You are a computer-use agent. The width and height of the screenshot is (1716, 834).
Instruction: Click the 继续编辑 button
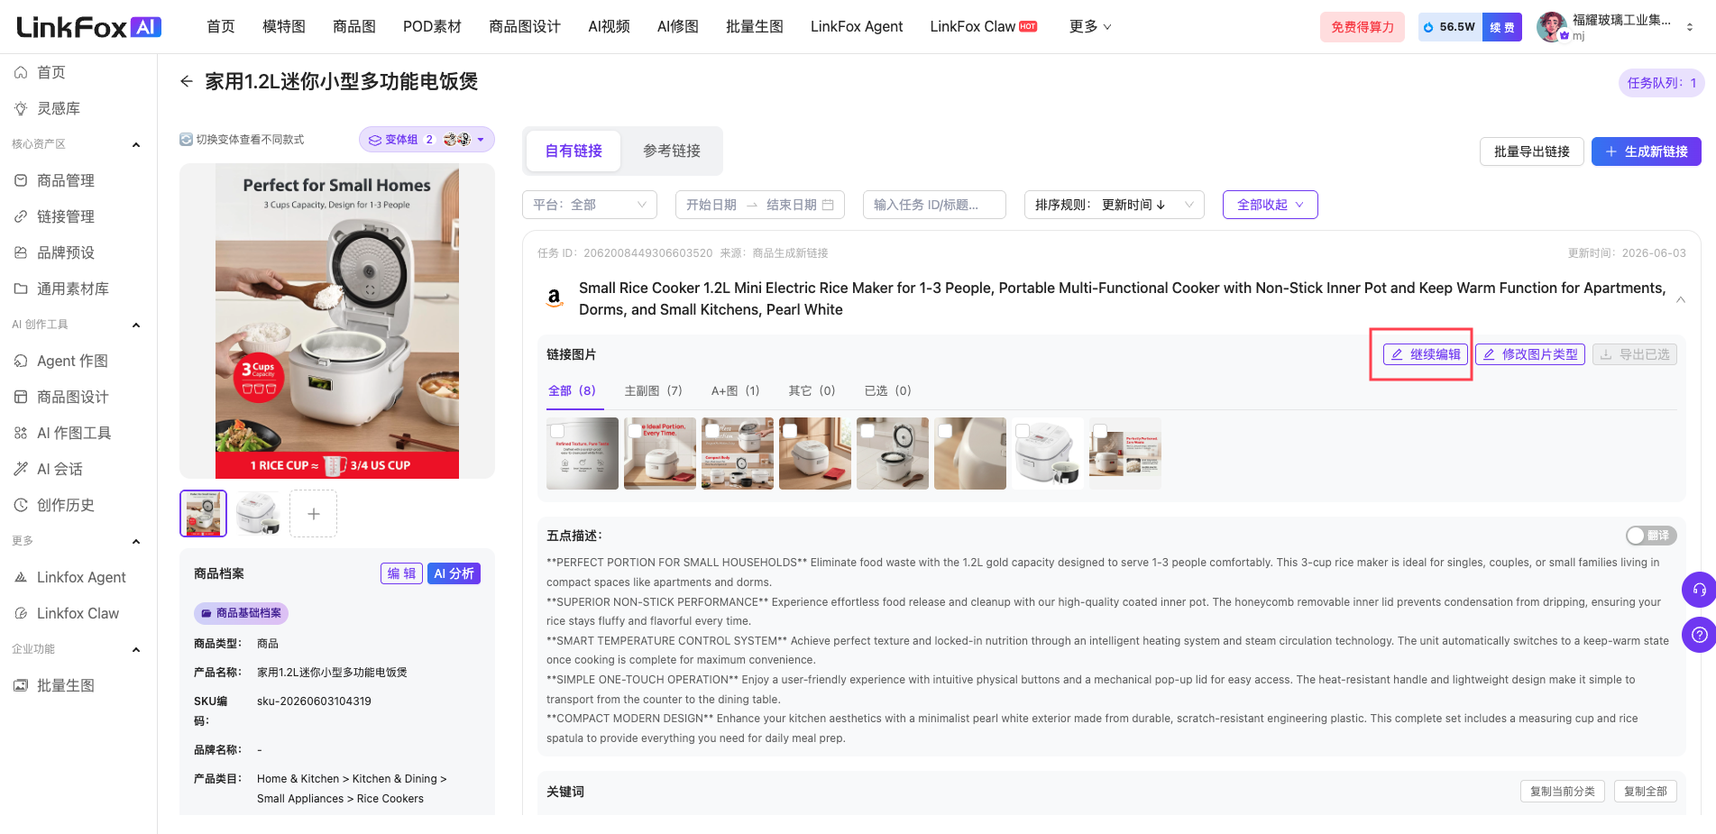(x=1425, y=354)
